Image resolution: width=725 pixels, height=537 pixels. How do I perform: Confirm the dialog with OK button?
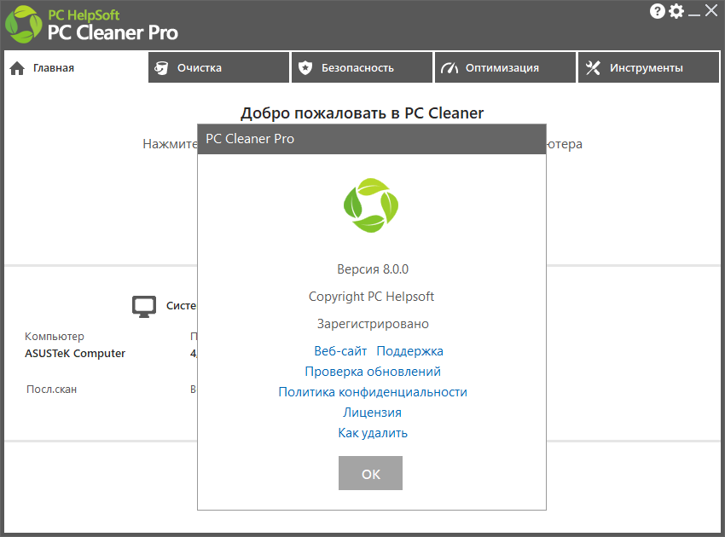[370, 473]
